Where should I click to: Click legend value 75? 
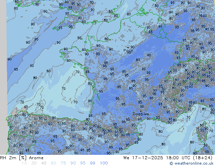[x=63, y=163]
